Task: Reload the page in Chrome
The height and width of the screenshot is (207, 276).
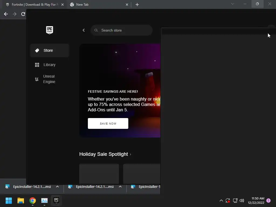Action: (23, 14)
